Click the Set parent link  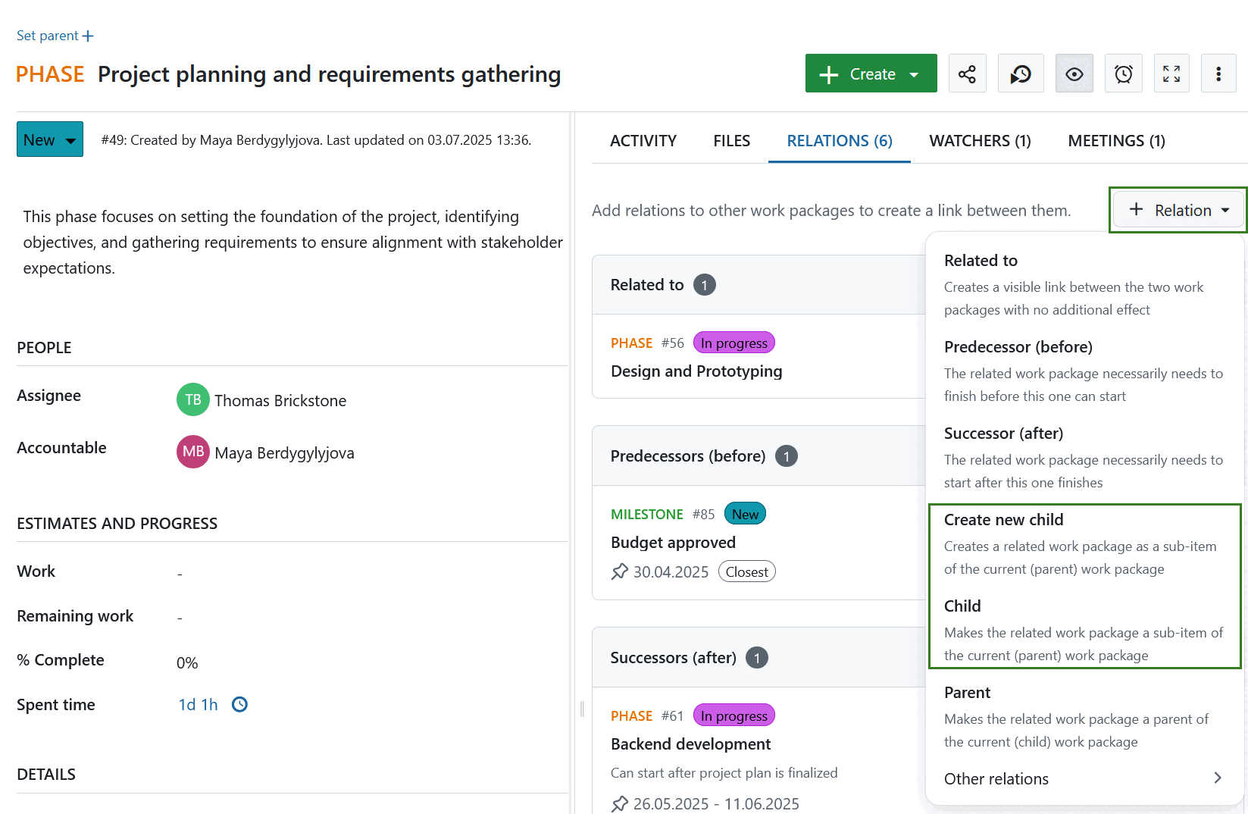click(x=54, y=35)
